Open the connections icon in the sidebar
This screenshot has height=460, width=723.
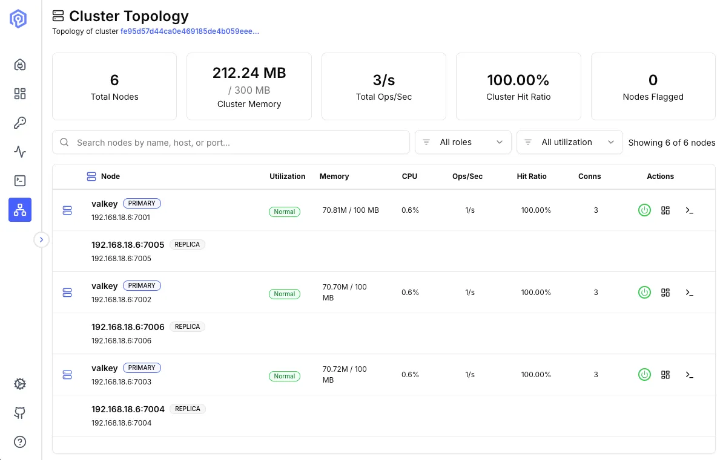tap(20, 65)
